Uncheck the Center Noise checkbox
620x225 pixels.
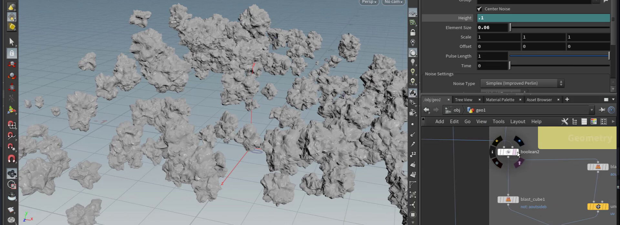(480, 9)
